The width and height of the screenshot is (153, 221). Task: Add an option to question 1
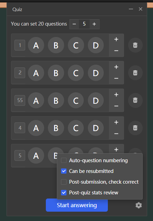click(116, 39)
